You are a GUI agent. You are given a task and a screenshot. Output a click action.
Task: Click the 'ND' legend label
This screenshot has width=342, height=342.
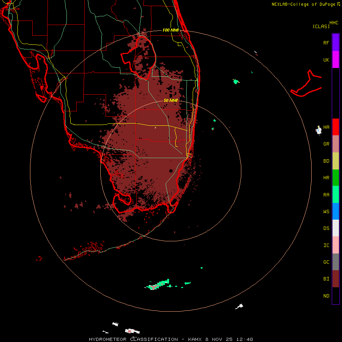point(326,296)
